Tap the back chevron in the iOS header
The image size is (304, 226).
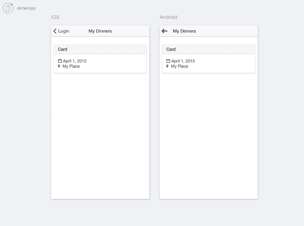click(x=55, y=31)
